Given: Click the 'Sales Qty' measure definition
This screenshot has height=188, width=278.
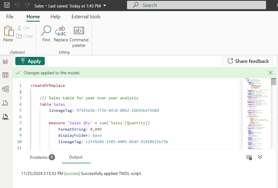Looking at the screenshot, I should pyautogui.click(x=99, y=123).
